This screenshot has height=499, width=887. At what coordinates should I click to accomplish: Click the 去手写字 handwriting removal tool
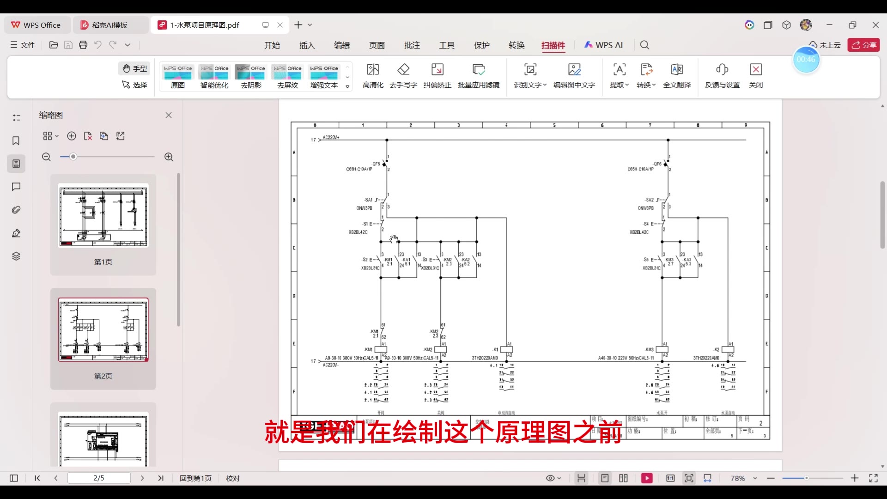(403, 76)
